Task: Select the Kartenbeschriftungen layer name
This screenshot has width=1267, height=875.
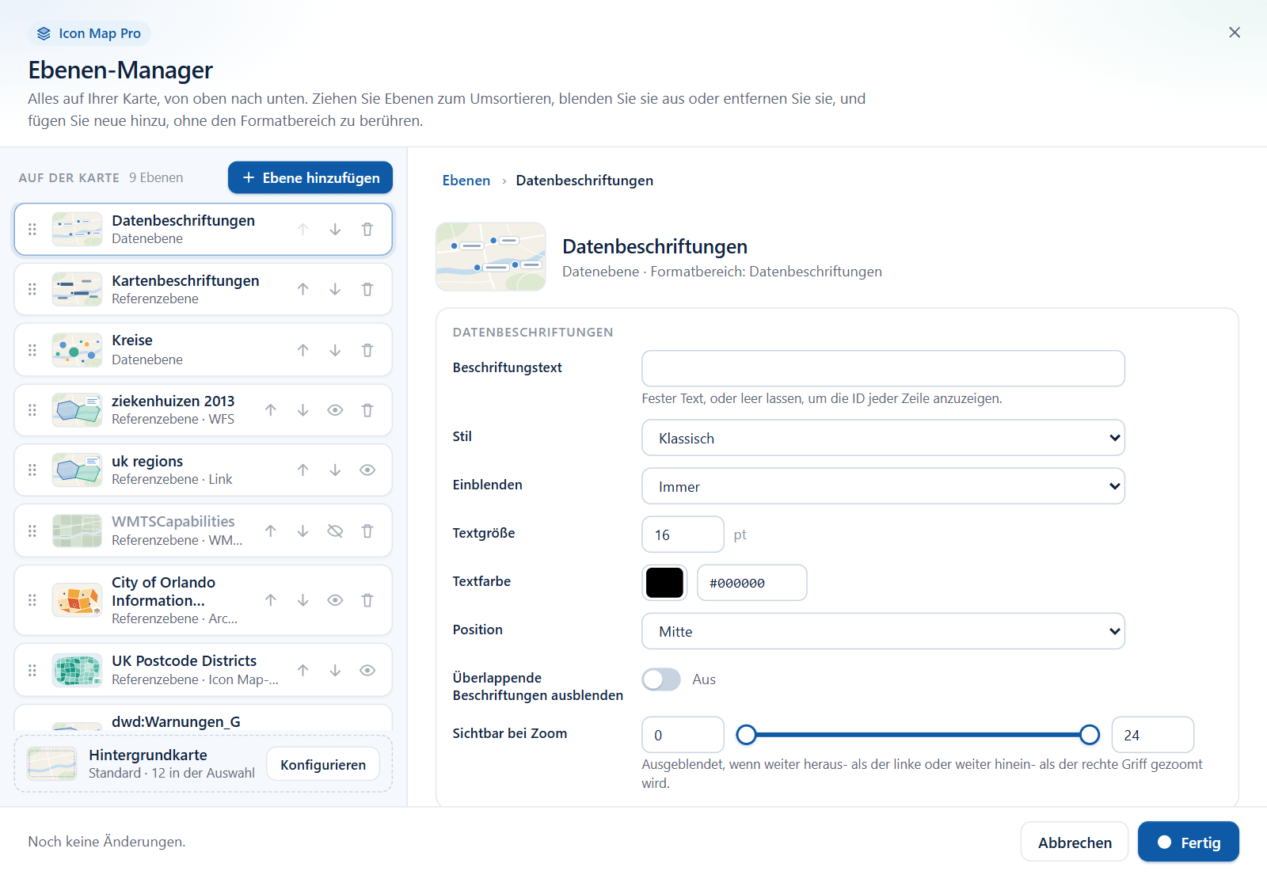Action: (x=185, y=281)
